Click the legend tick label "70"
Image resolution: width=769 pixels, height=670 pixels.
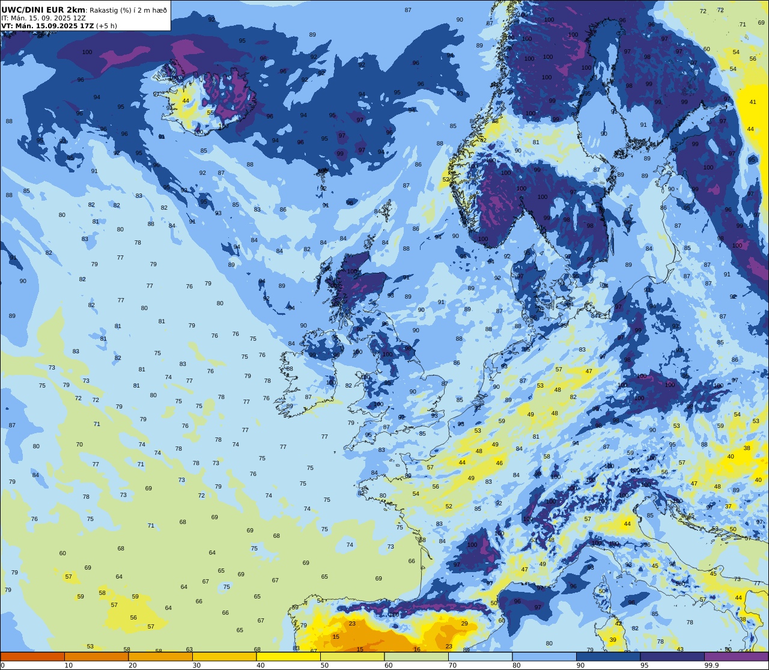click(x=452, y=665)
